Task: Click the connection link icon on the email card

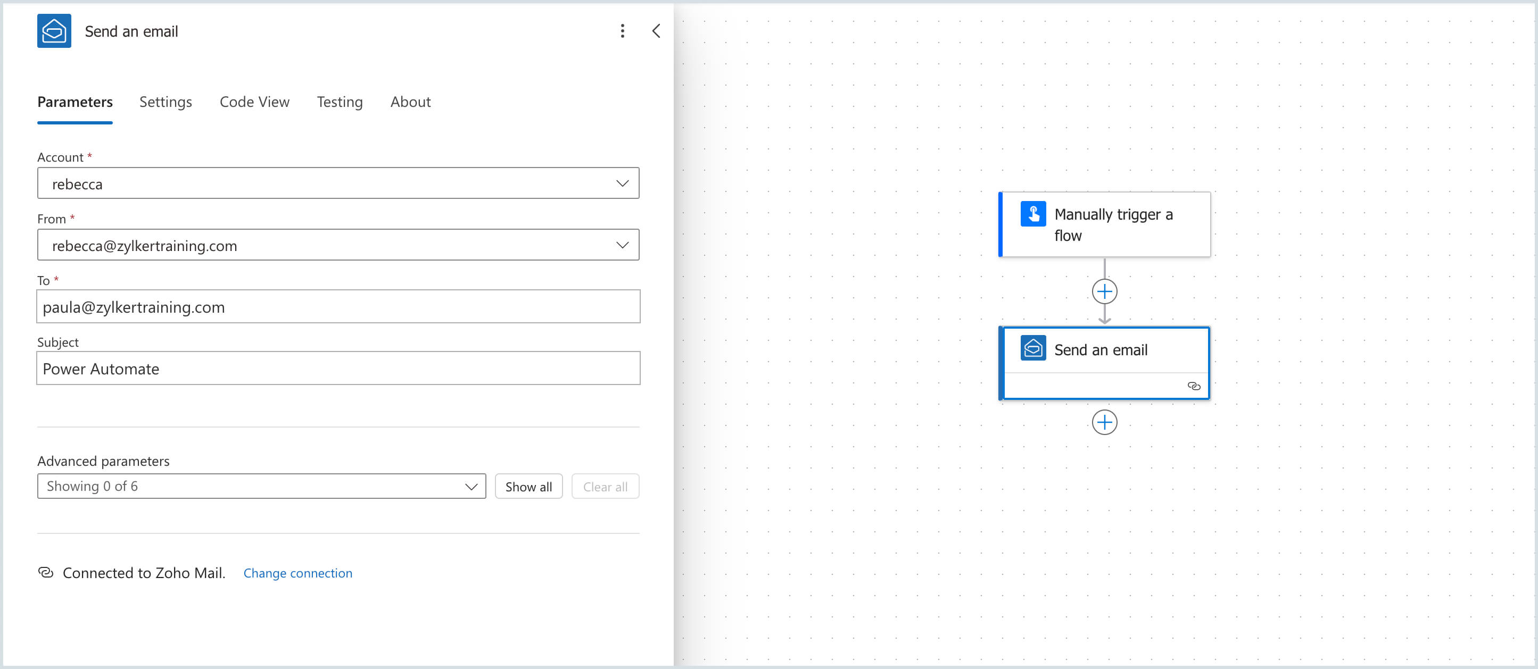Action: pyautogui.click(x=1194, y=386)
